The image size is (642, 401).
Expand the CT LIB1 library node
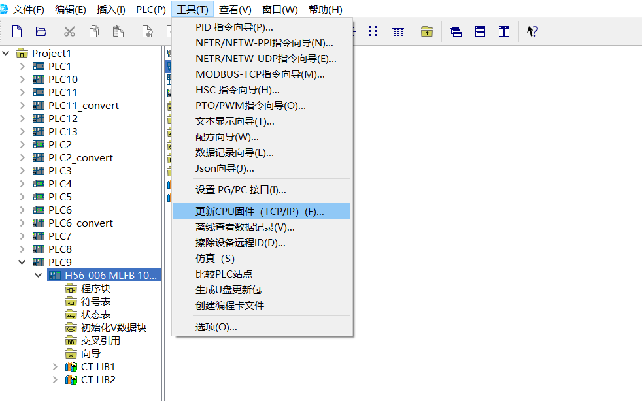point(55,366)
